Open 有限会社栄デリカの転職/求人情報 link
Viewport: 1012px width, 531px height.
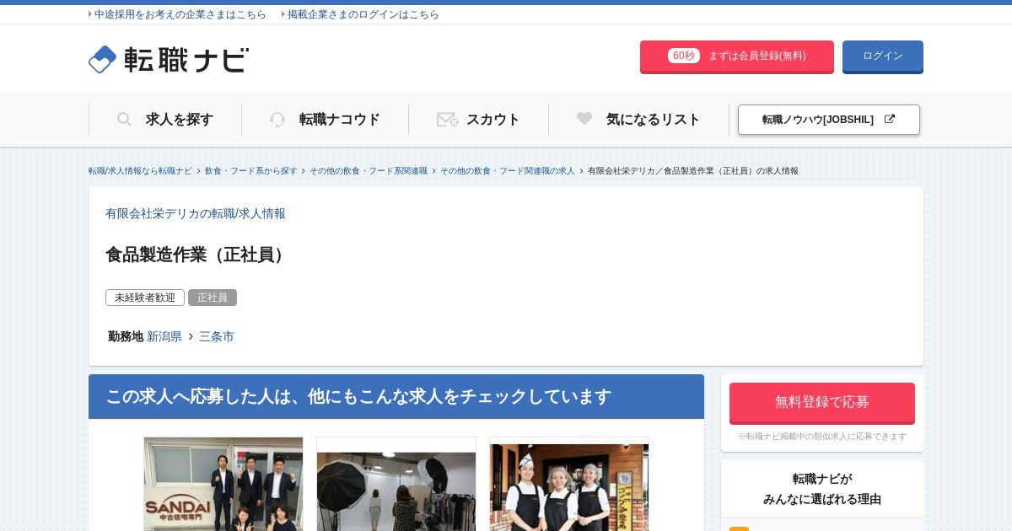pos(196,214)
